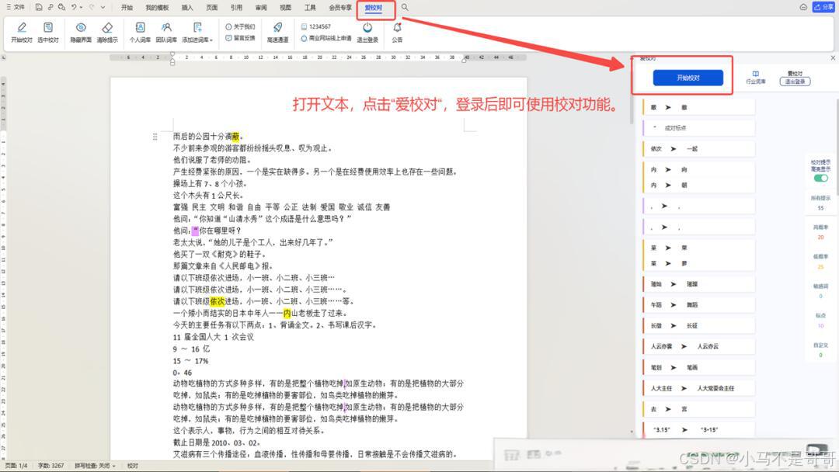Click the highlighted character 内 in document

point(287,313)
